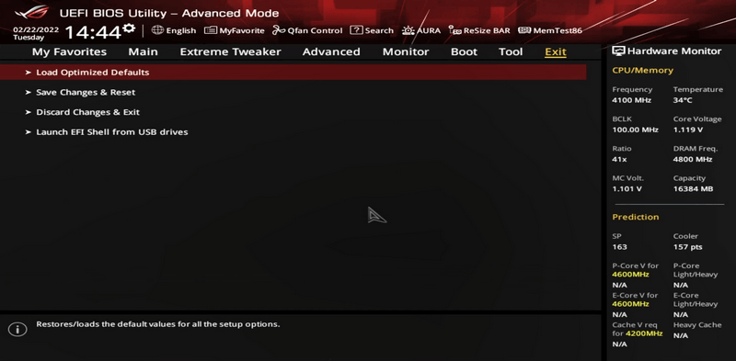This screenshot has height=361, width=736.
Task: Click arrow beside Load Optimized Defaults
Action: coord(29,73)
